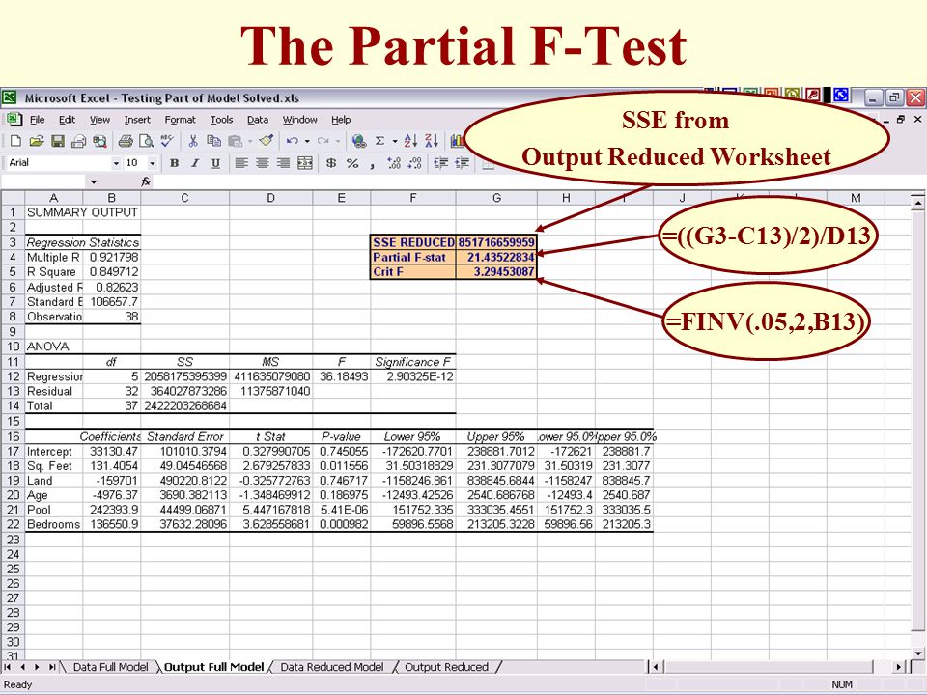Click the Insert Function fx button
927x695 pixels.
[x=146, y=182]
